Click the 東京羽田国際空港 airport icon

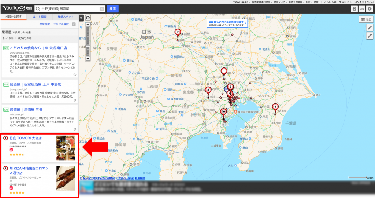coord(235,112)
